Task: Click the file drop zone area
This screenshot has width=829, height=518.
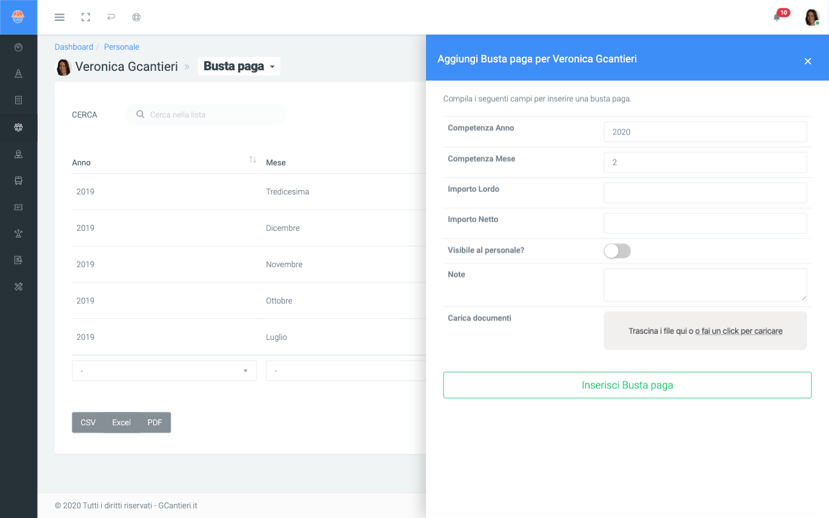Action: pyautogui.click(x=705, y=331)
